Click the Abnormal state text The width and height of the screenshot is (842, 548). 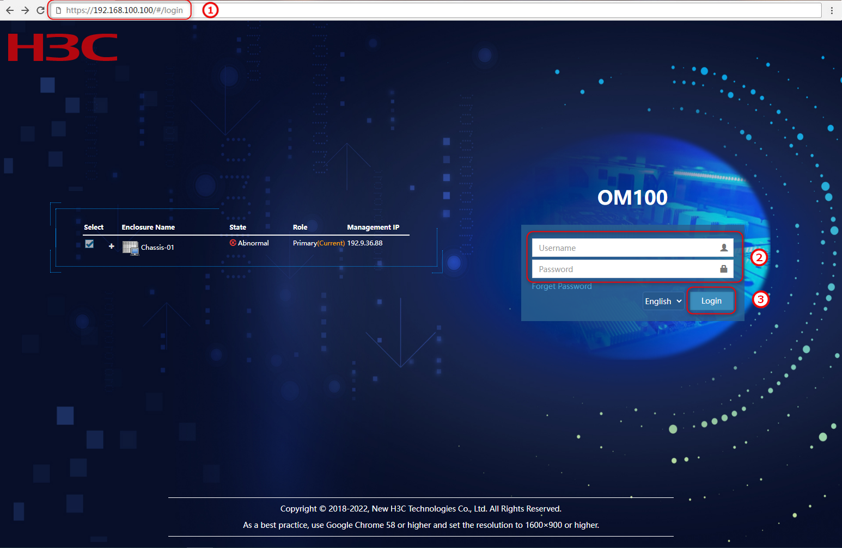pos(253,243)
